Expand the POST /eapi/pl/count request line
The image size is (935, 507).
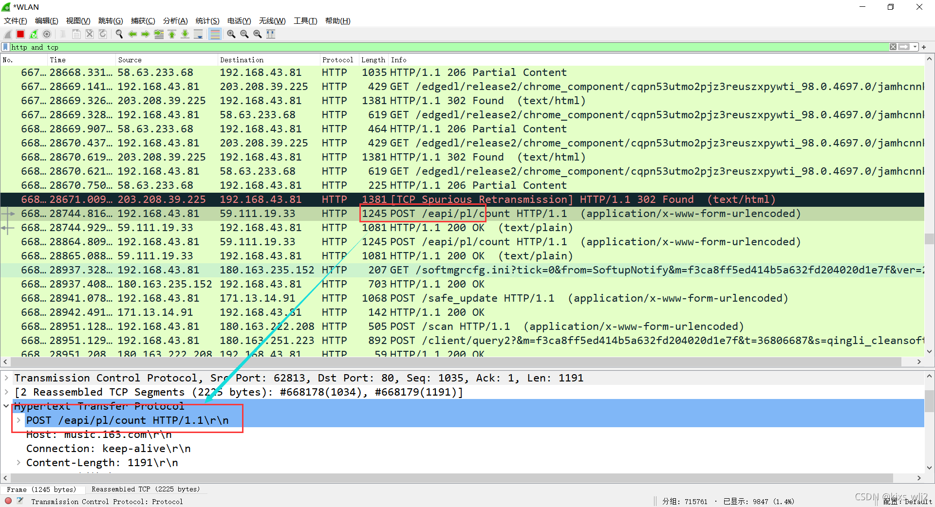click(19, 420)
